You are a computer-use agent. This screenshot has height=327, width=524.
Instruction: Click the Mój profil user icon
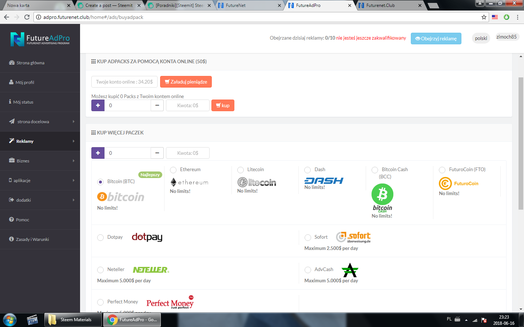tap(11, 82)
